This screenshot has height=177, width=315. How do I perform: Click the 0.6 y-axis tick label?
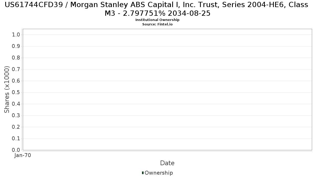(x=16, y=81)
